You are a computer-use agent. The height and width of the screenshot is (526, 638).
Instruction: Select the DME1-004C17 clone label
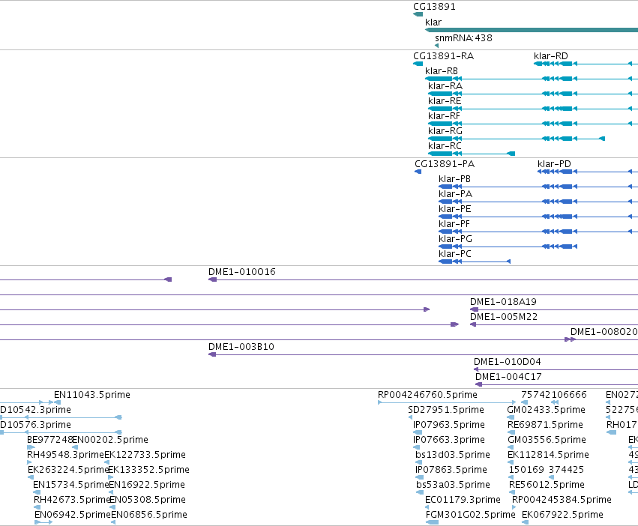[x=508, y=377]
